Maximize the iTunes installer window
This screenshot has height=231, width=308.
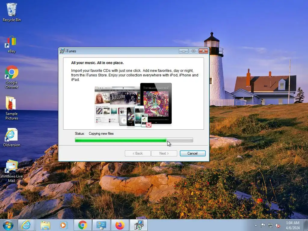pos(193,51)
